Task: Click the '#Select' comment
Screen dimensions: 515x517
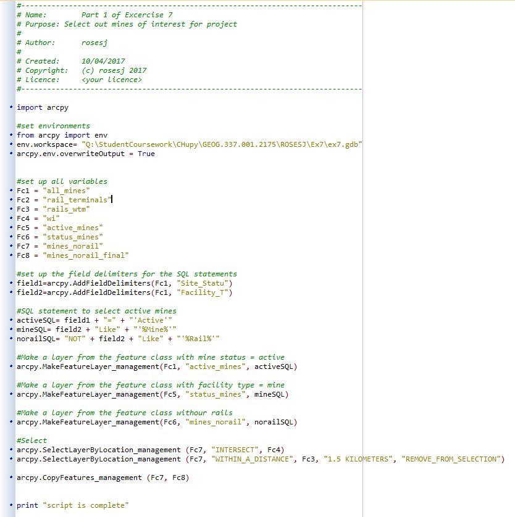Action: [x=32, y=440]
